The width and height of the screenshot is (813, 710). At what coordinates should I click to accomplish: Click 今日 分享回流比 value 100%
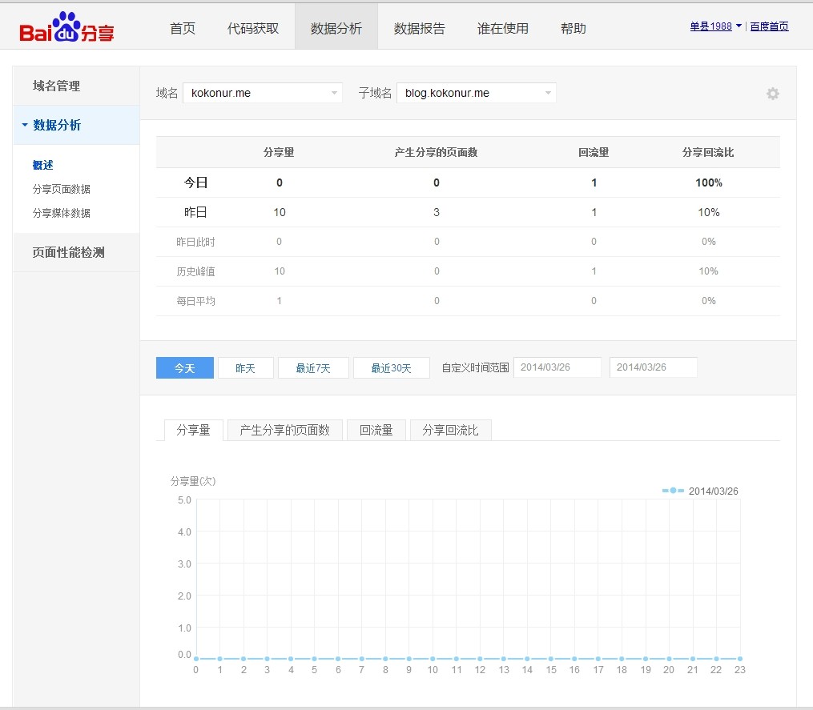(709, 183)
